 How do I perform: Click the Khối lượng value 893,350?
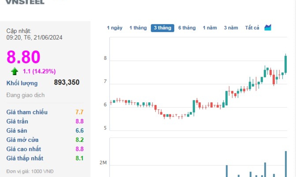(x=67, y=82)
